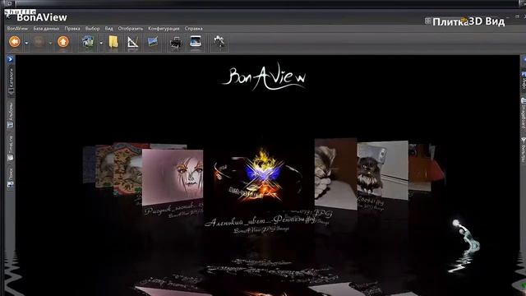
Task: Go up one level with orange up arrow
Action: tap(63, 42)
